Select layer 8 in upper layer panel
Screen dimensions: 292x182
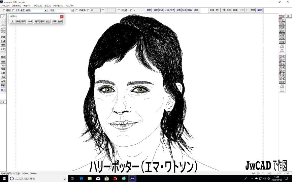(x=284, y=16)
